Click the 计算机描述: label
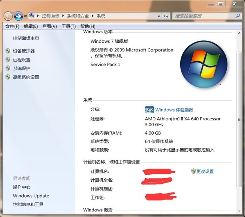The width and height of the screenshot is (245, 217). click(102, 189)
